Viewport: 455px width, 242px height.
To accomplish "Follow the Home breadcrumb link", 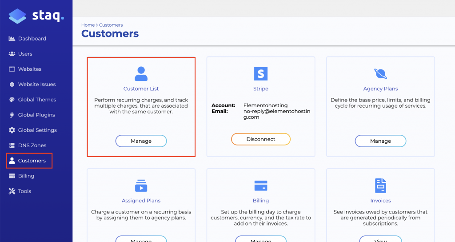I will 88,25.
